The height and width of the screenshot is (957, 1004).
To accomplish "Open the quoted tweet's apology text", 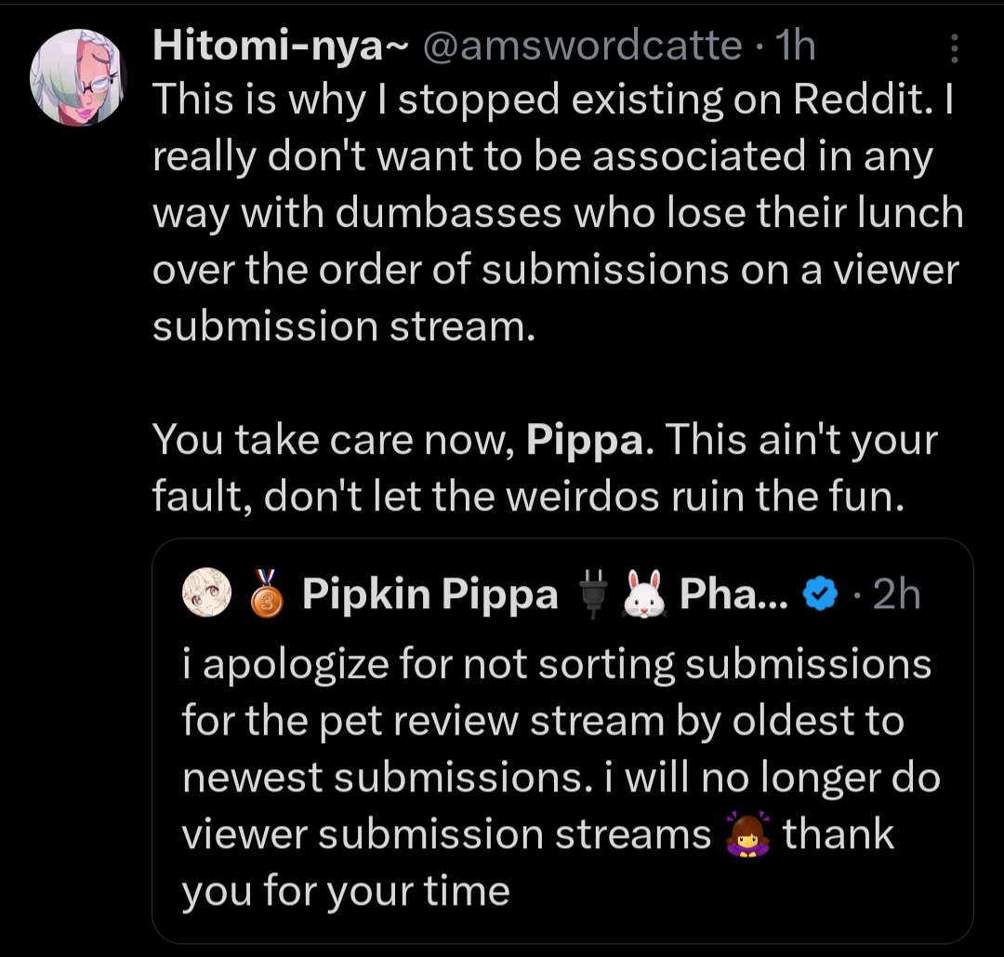I will 561,777.
